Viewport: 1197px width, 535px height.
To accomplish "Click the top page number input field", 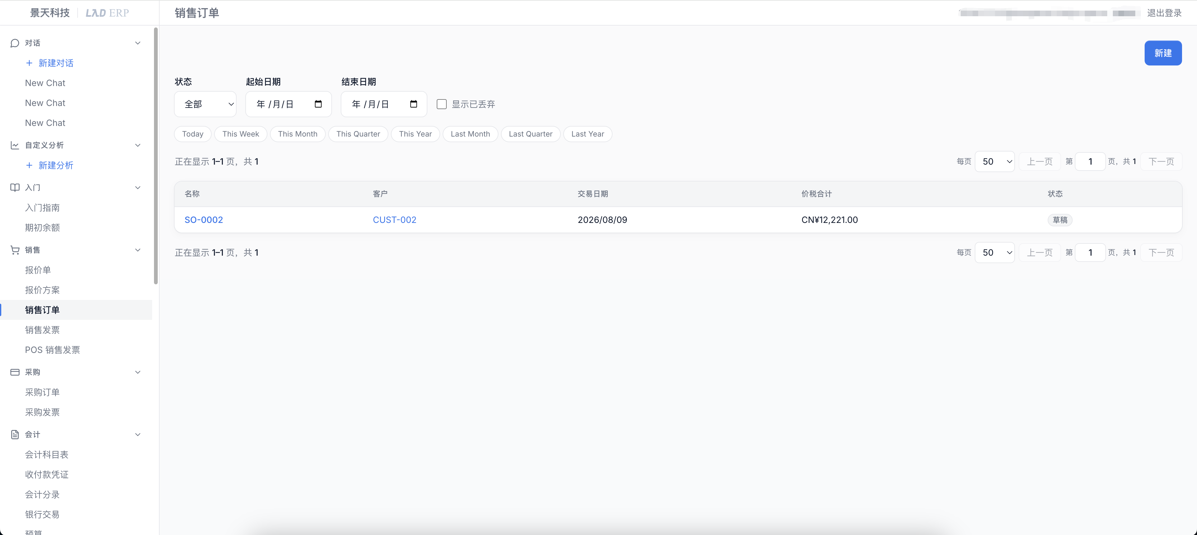I will (x=1090, y=161).
